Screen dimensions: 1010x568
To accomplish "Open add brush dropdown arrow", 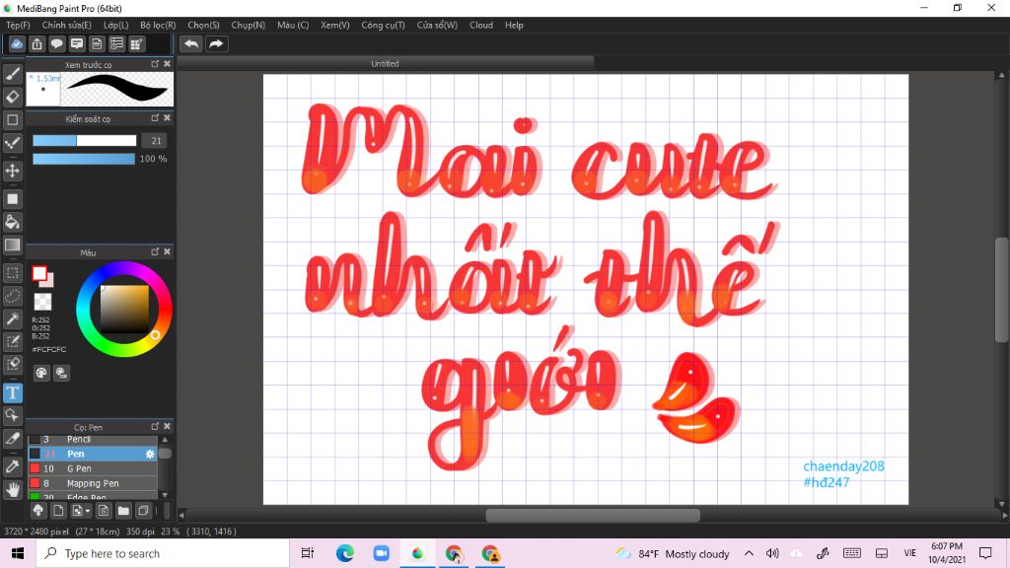I will [88, 512].
